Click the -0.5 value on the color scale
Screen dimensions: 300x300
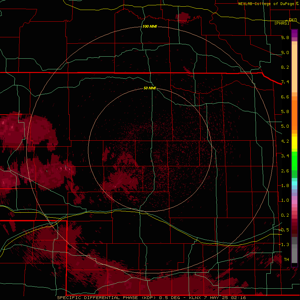pyautogui.click(x=284, y=230)
